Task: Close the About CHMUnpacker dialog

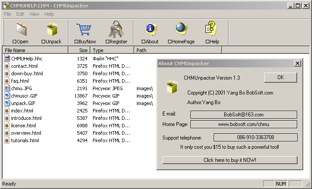Action: click(x=297, y=63)
